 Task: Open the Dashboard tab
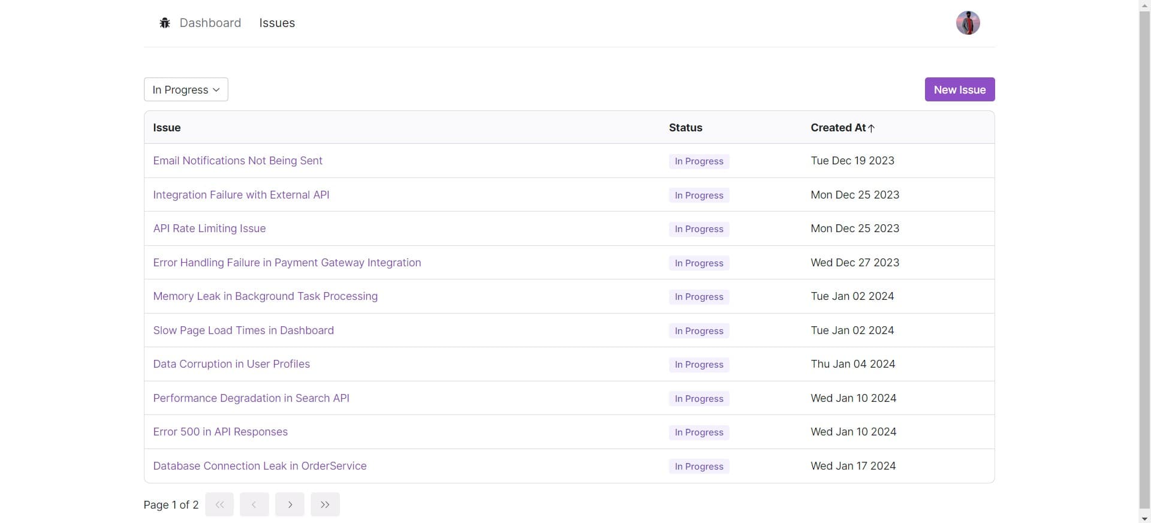point(210,23)
